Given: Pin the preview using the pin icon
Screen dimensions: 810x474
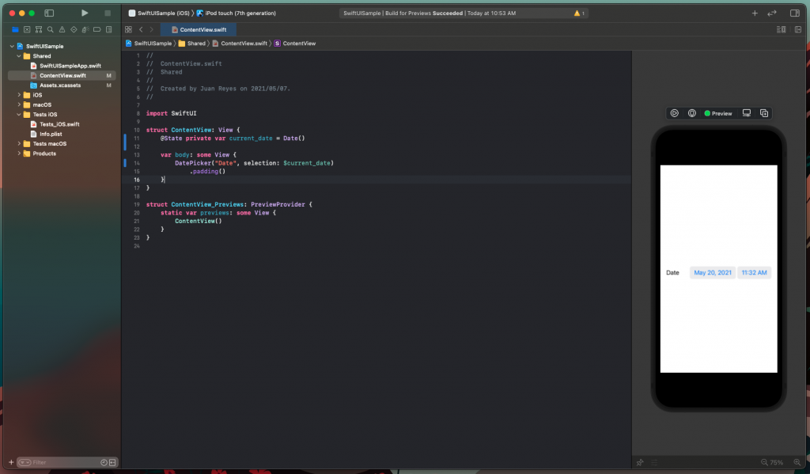Looking at the screenshot, I should point(691,113).
